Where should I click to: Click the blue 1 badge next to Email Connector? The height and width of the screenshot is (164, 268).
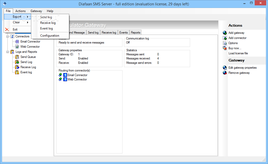pos(65,75)
